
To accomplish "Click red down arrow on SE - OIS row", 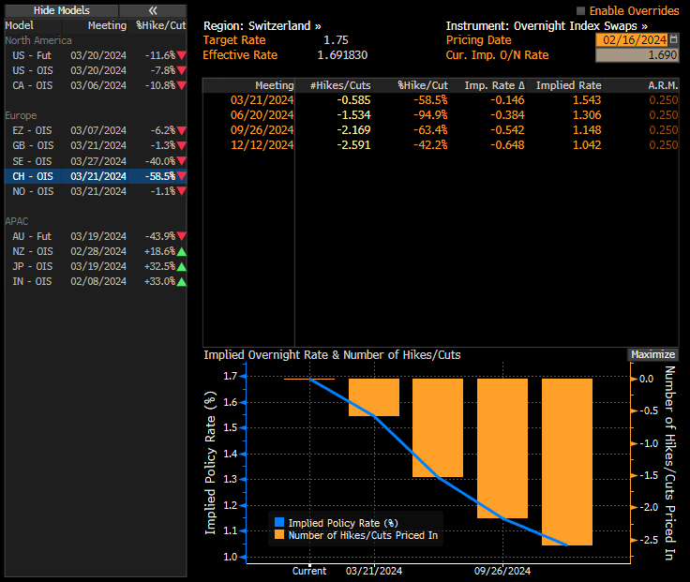I will click(181, 161).
